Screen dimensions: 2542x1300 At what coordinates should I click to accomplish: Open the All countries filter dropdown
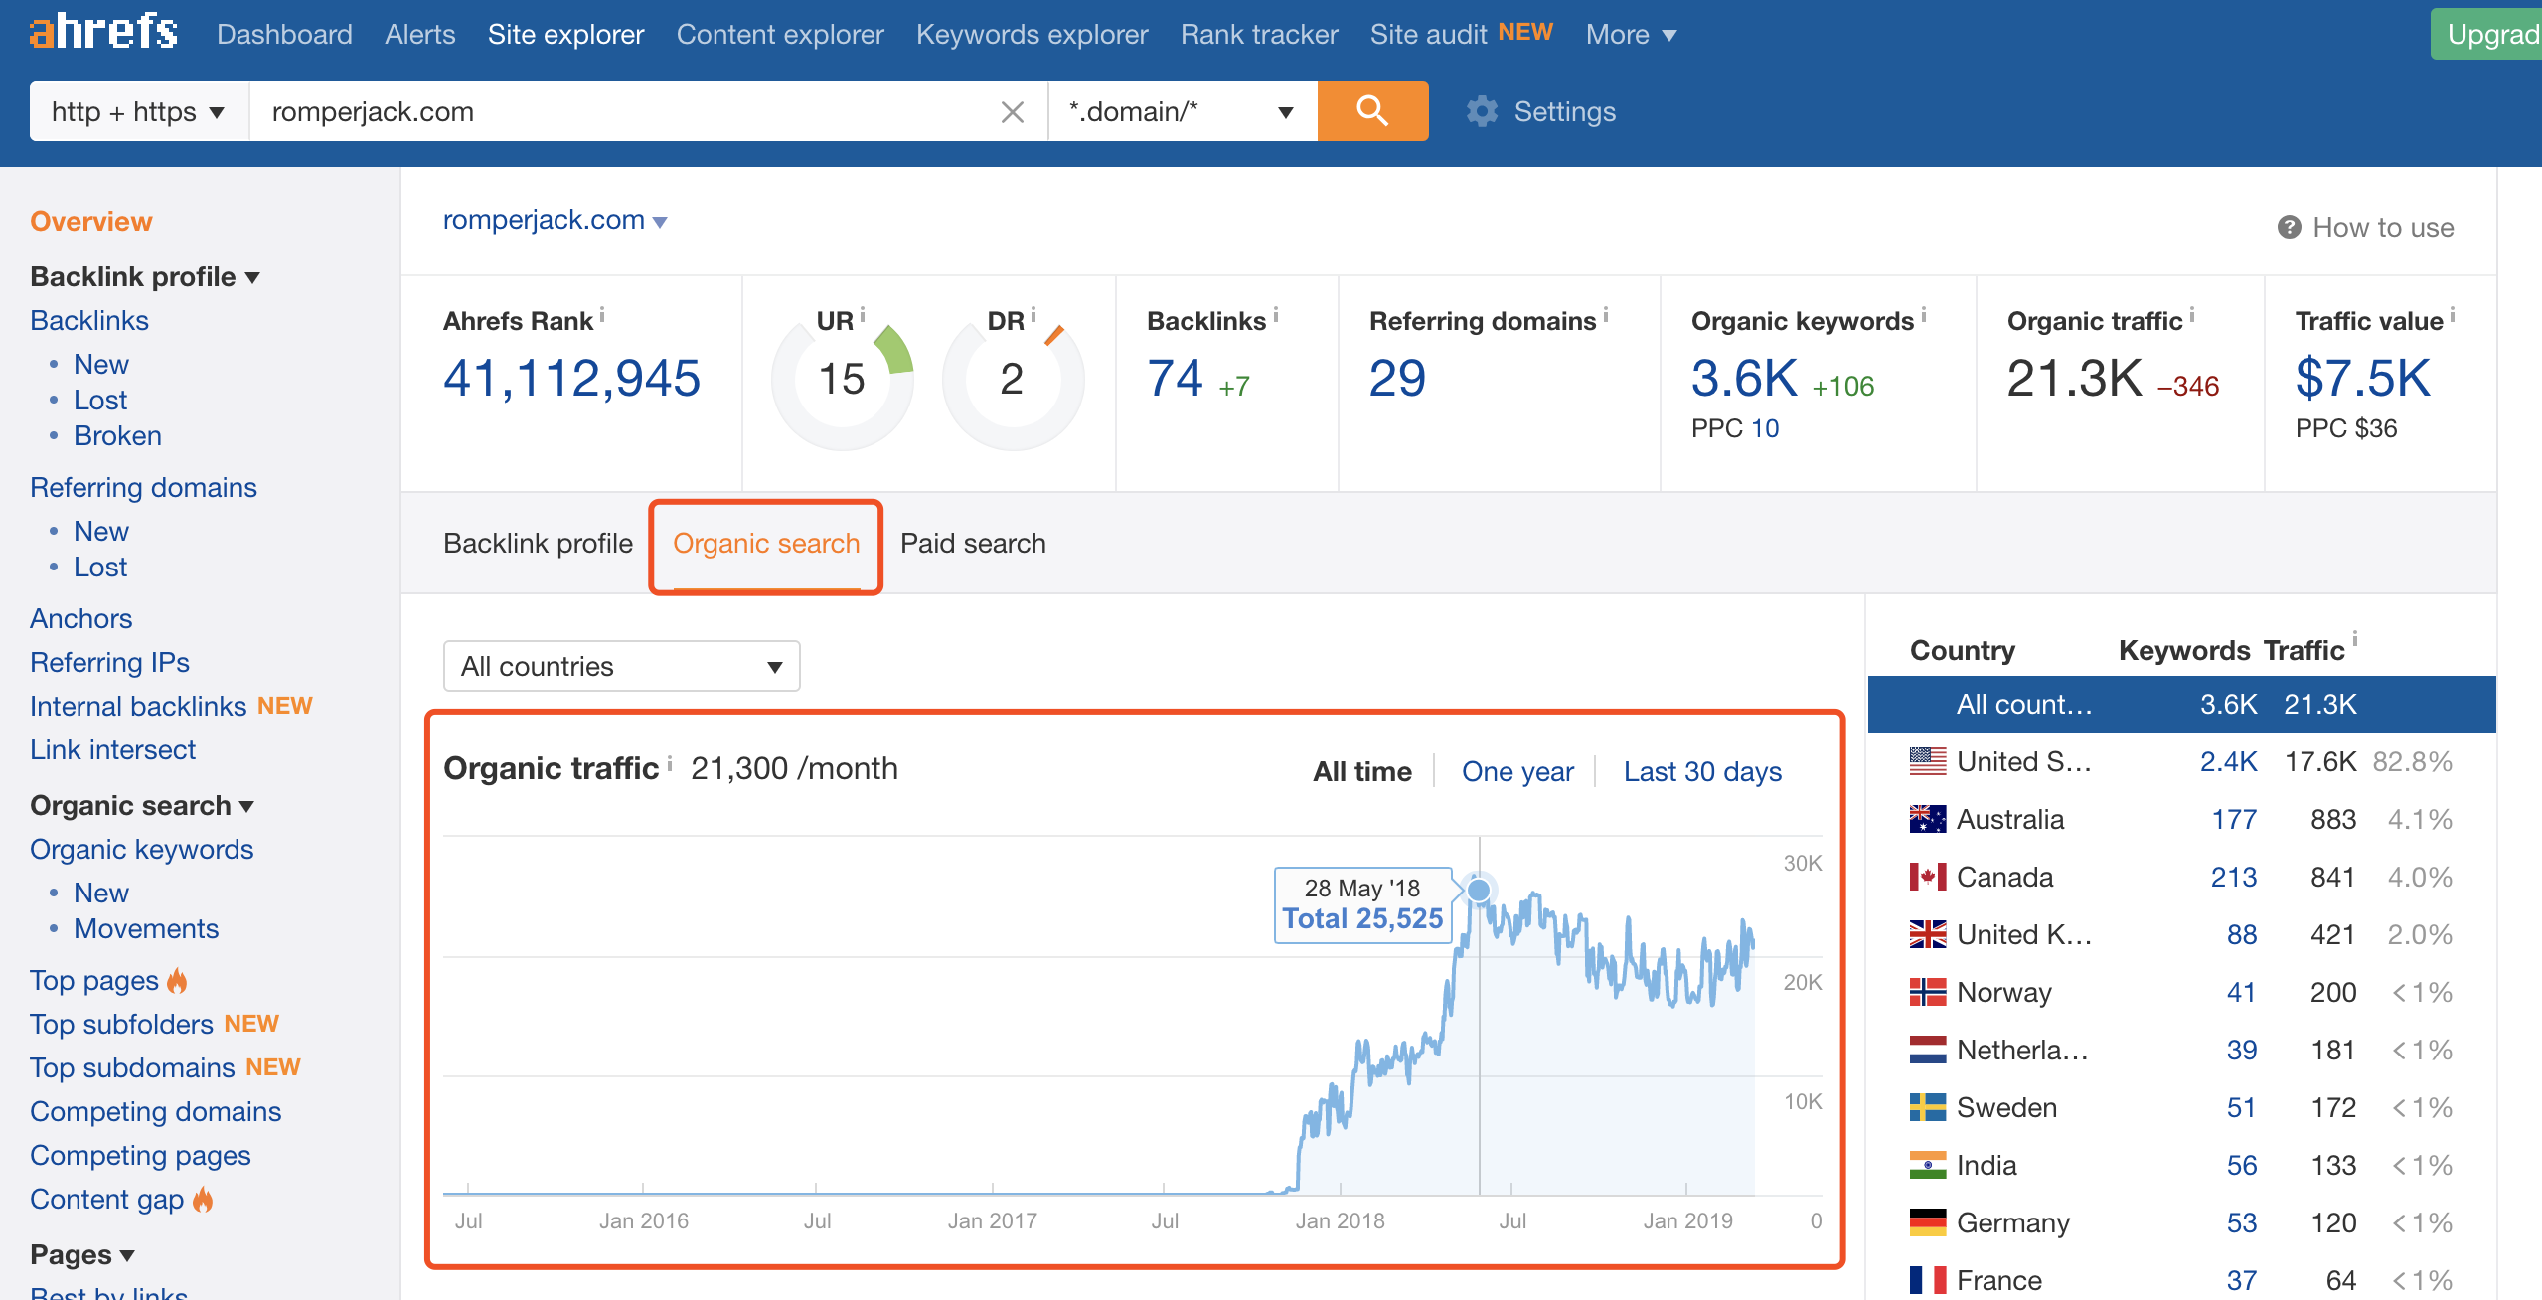621,666
